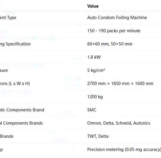The image size is (161, 158).
Task: Select Omron, Delta, Schneid, Autonics cell
Action: point(118,123)
